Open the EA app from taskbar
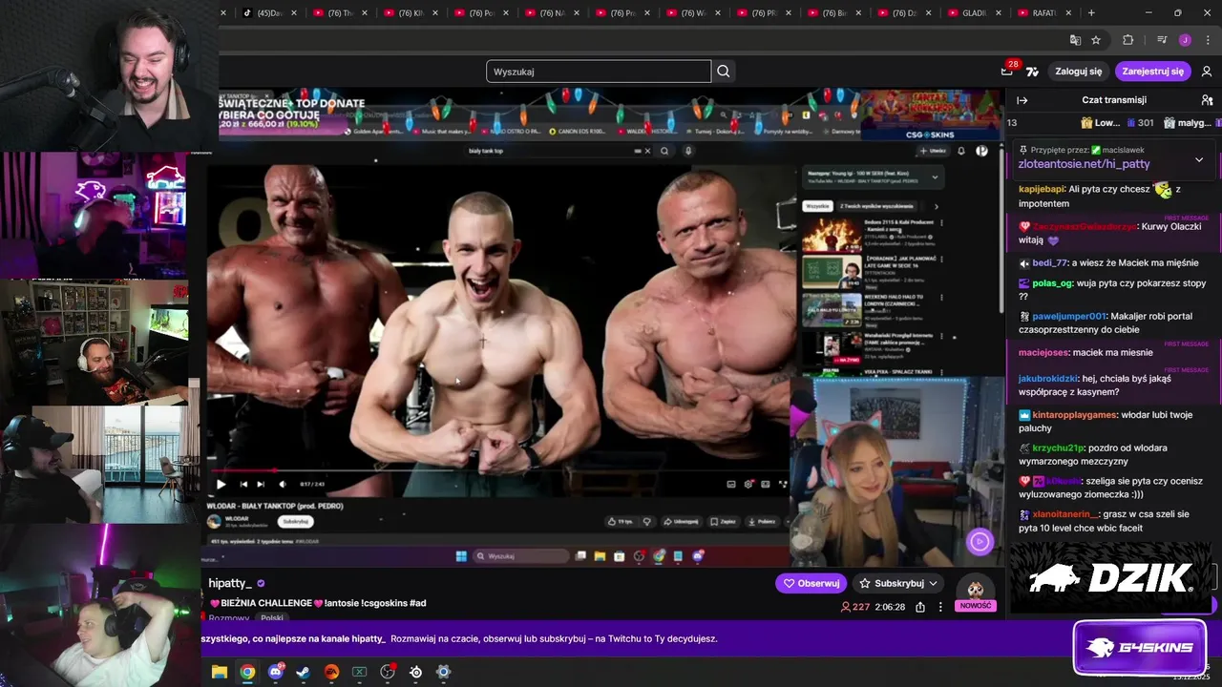This screenshot has width=1222, height=687. click(x=331, y=672)
